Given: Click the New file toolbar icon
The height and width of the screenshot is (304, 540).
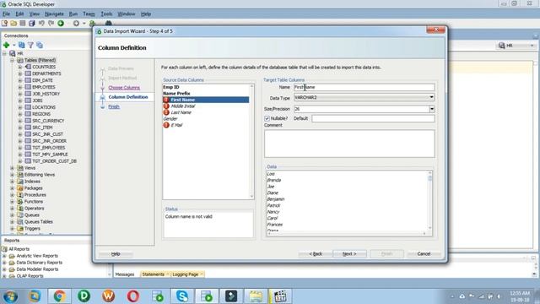Looking at the screenshot, I should [4, 24].
